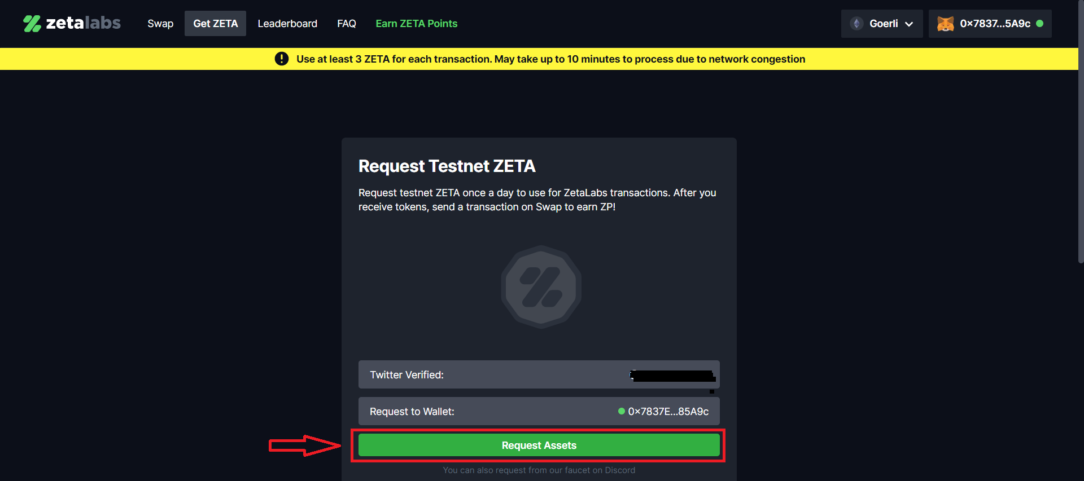Go to the Swap page

(160, 24)
